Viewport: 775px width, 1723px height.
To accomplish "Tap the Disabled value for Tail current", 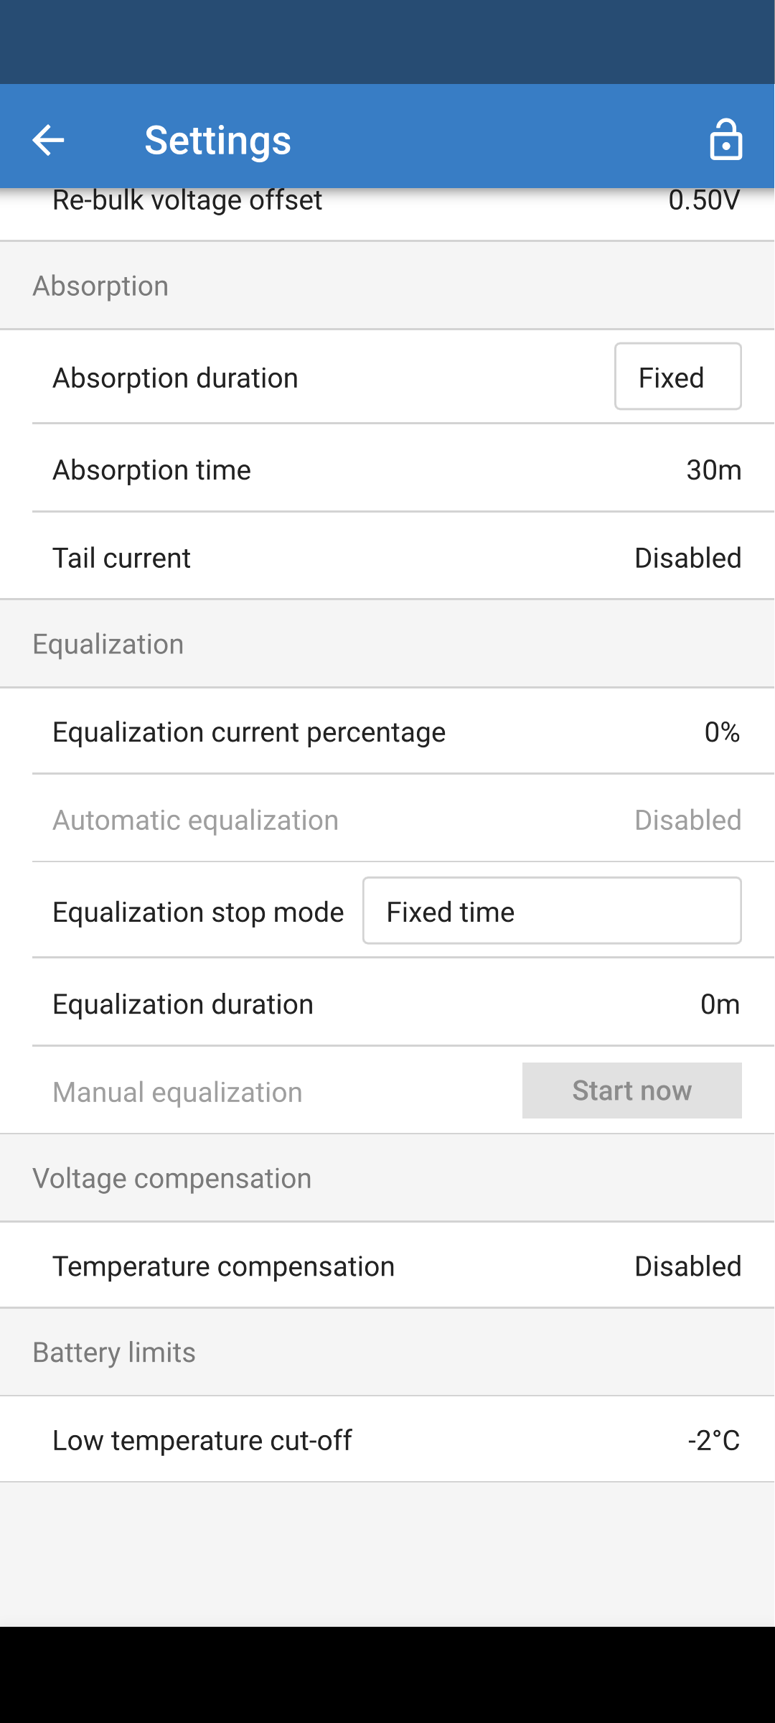I will coord(687,558).
